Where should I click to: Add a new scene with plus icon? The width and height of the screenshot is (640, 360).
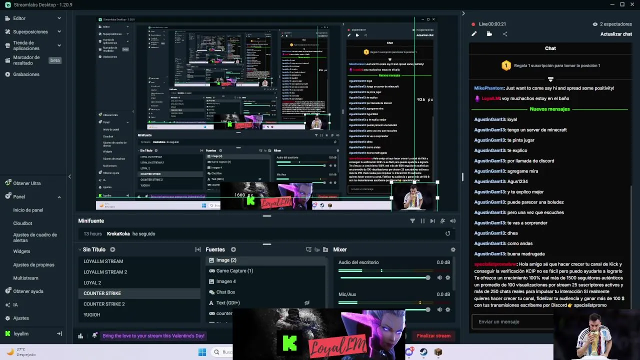point(112,249)
